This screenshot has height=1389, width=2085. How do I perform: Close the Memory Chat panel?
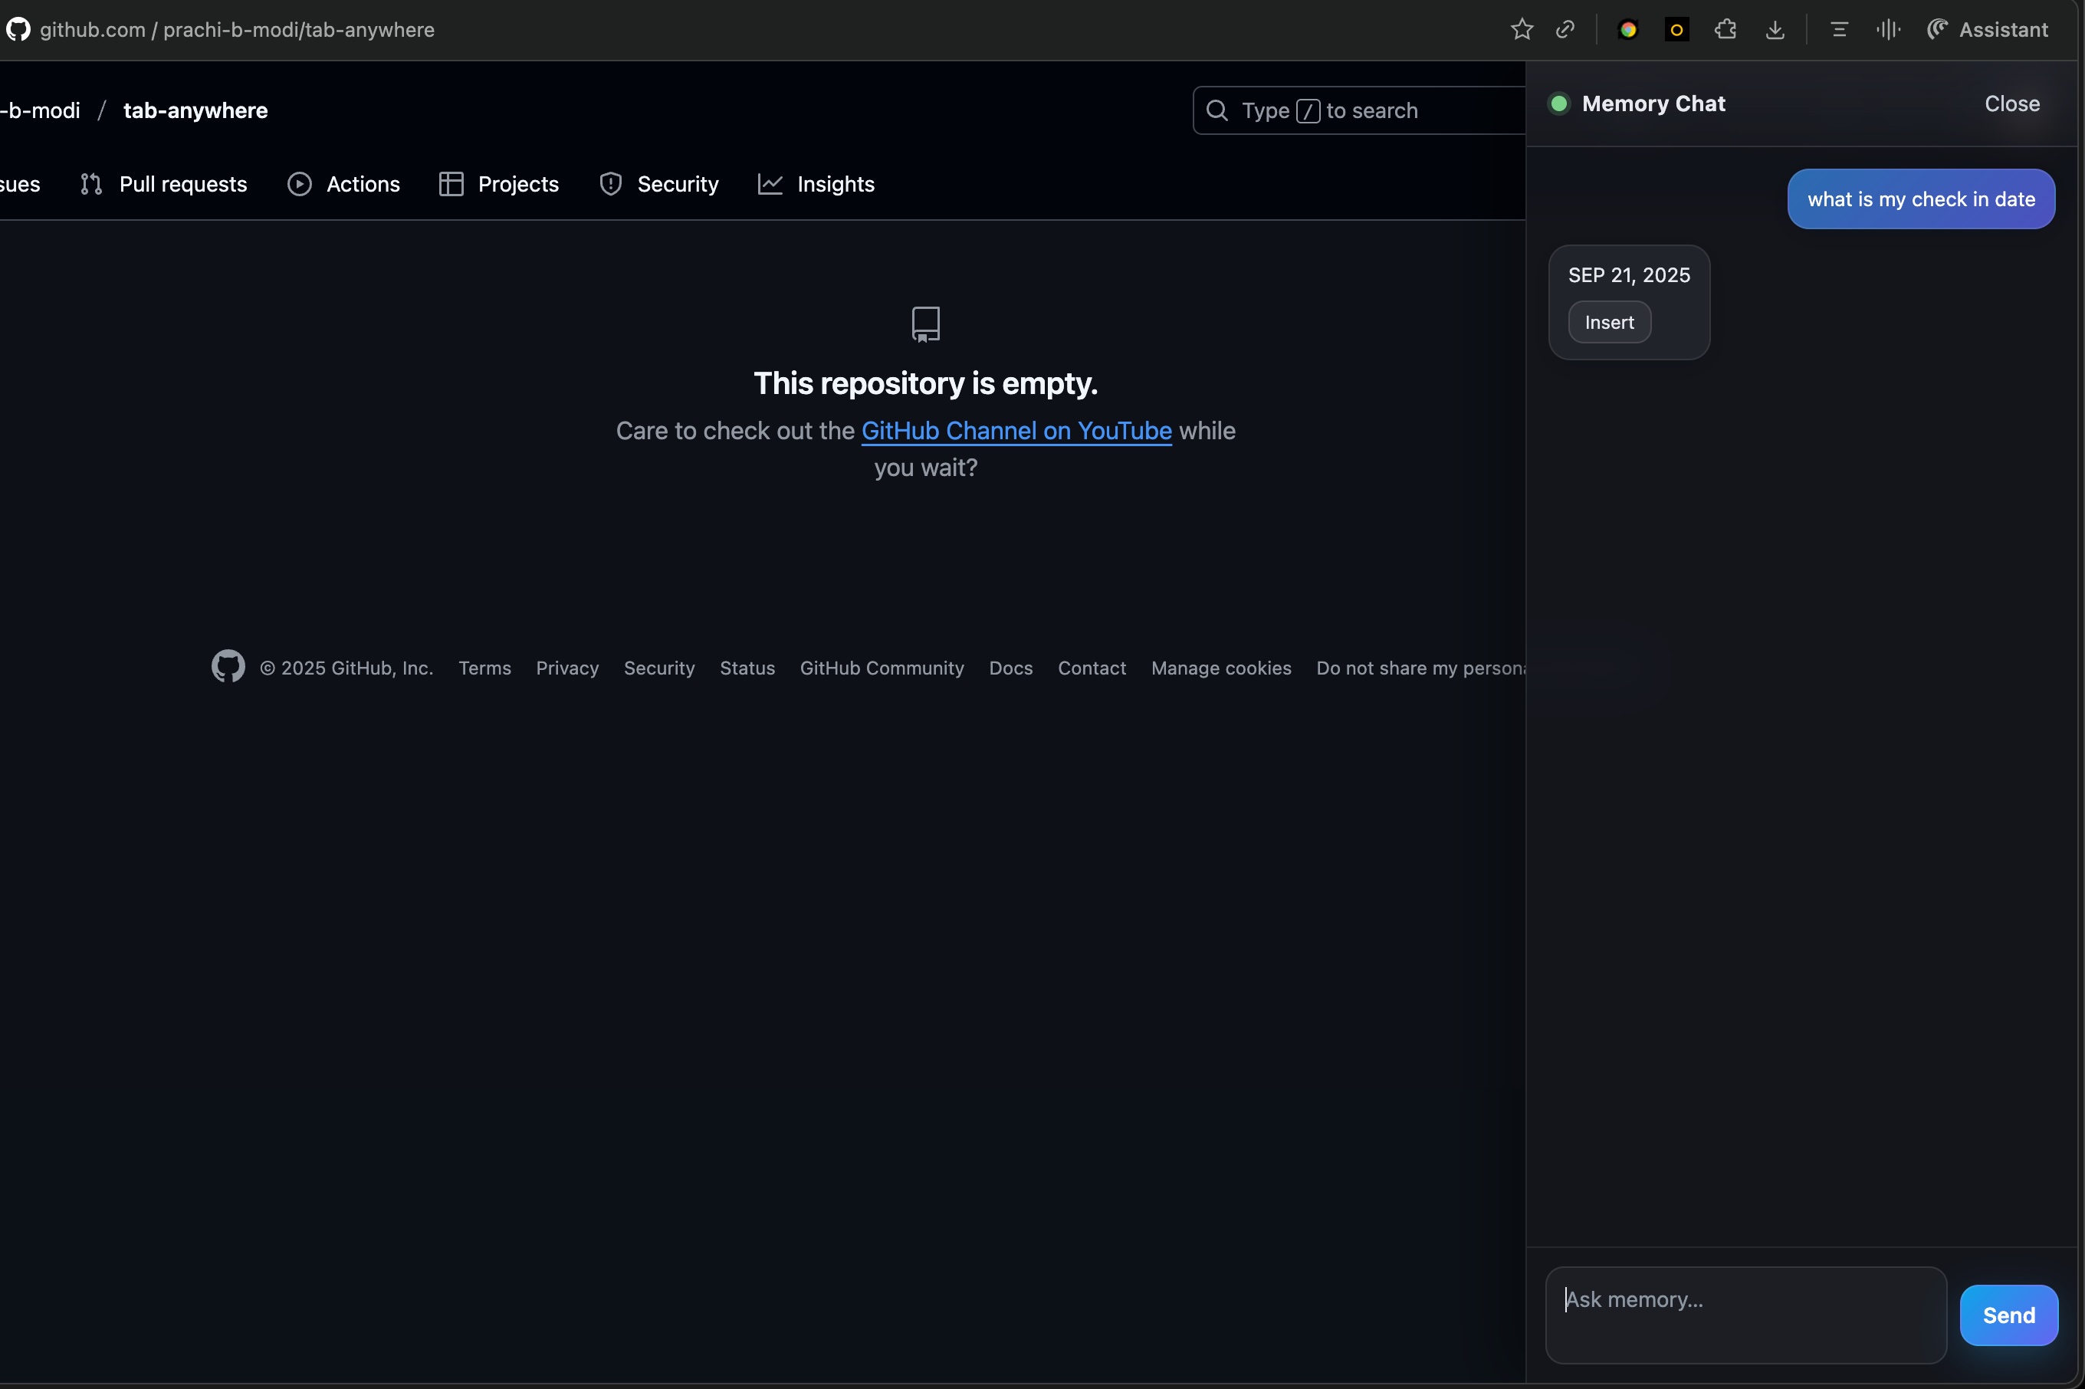2011,104
